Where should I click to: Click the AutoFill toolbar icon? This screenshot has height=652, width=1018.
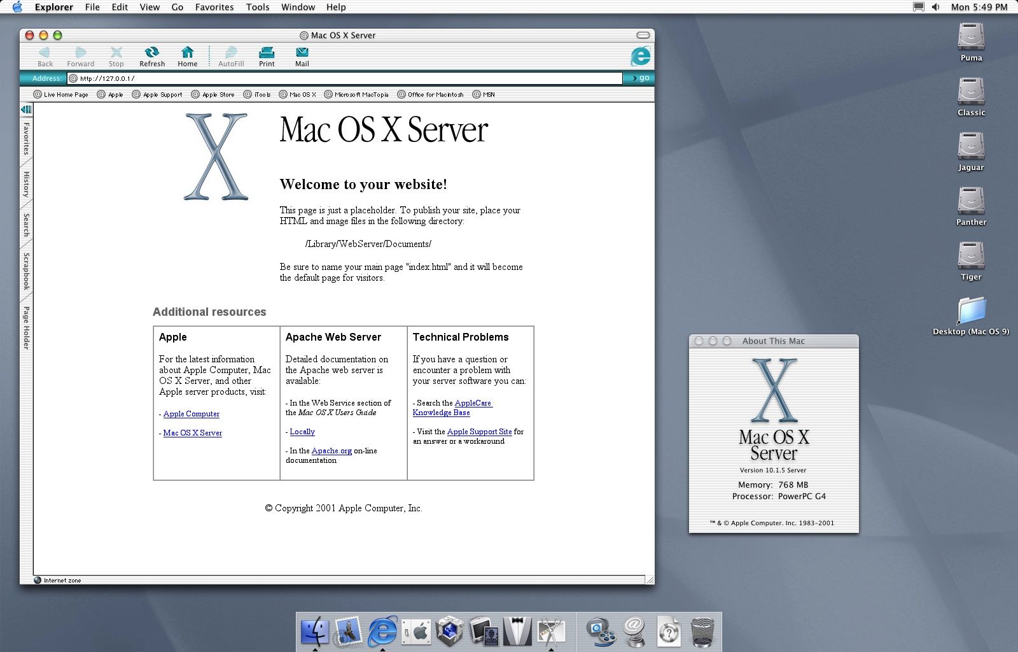coord(231,56)
